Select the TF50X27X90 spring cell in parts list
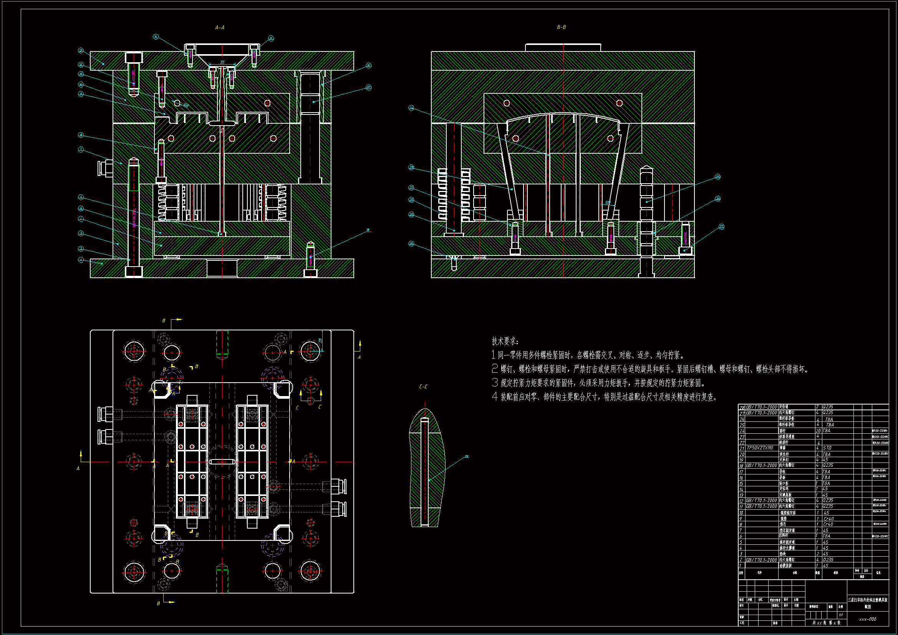The width and height of the screenshot is (898, 635). click(x=760, y=448)
